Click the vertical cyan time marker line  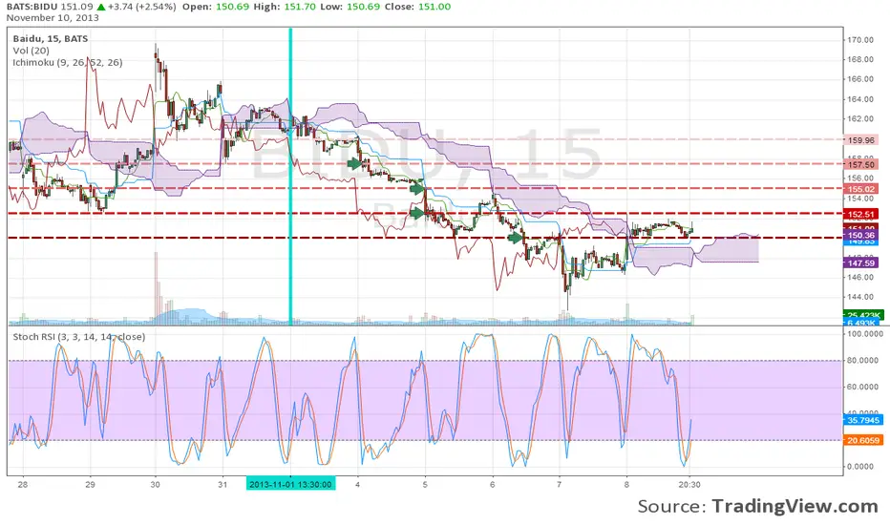(x=290, y=176)
